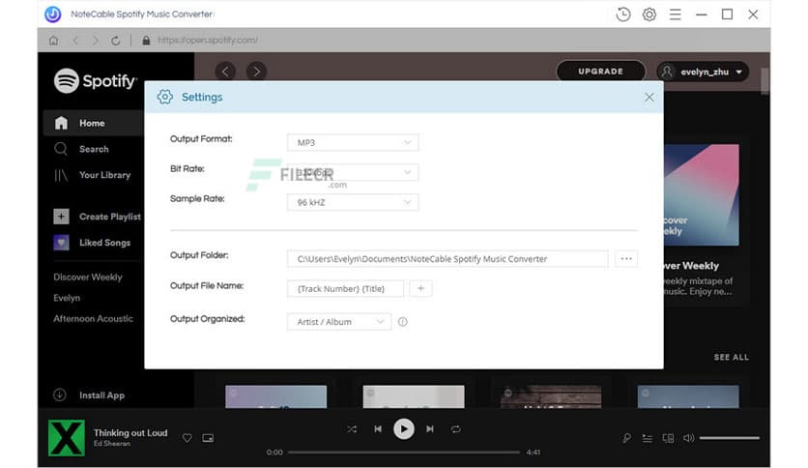The width and height of the screenshot is (808, 468).
Task: Skip to the previous track
Action: coord(378,428)
